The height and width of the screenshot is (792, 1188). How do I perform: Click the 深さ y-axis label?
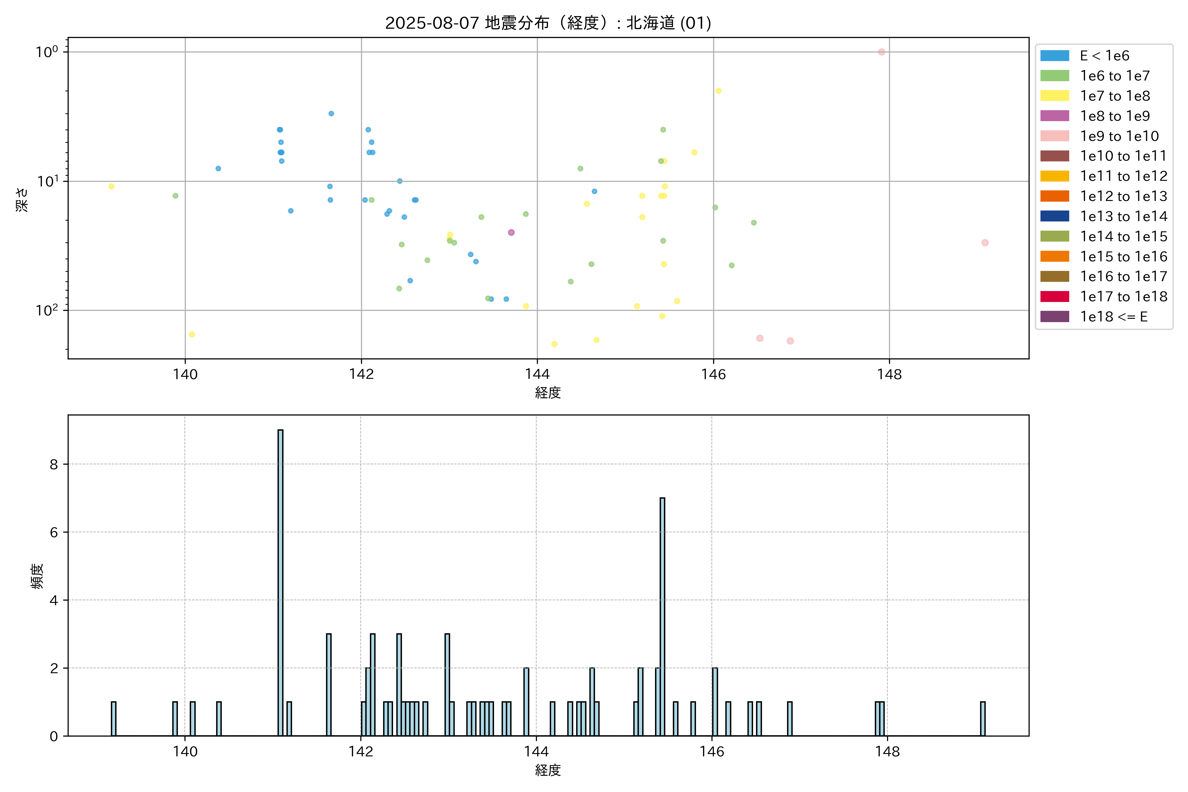tap(22, 200)
